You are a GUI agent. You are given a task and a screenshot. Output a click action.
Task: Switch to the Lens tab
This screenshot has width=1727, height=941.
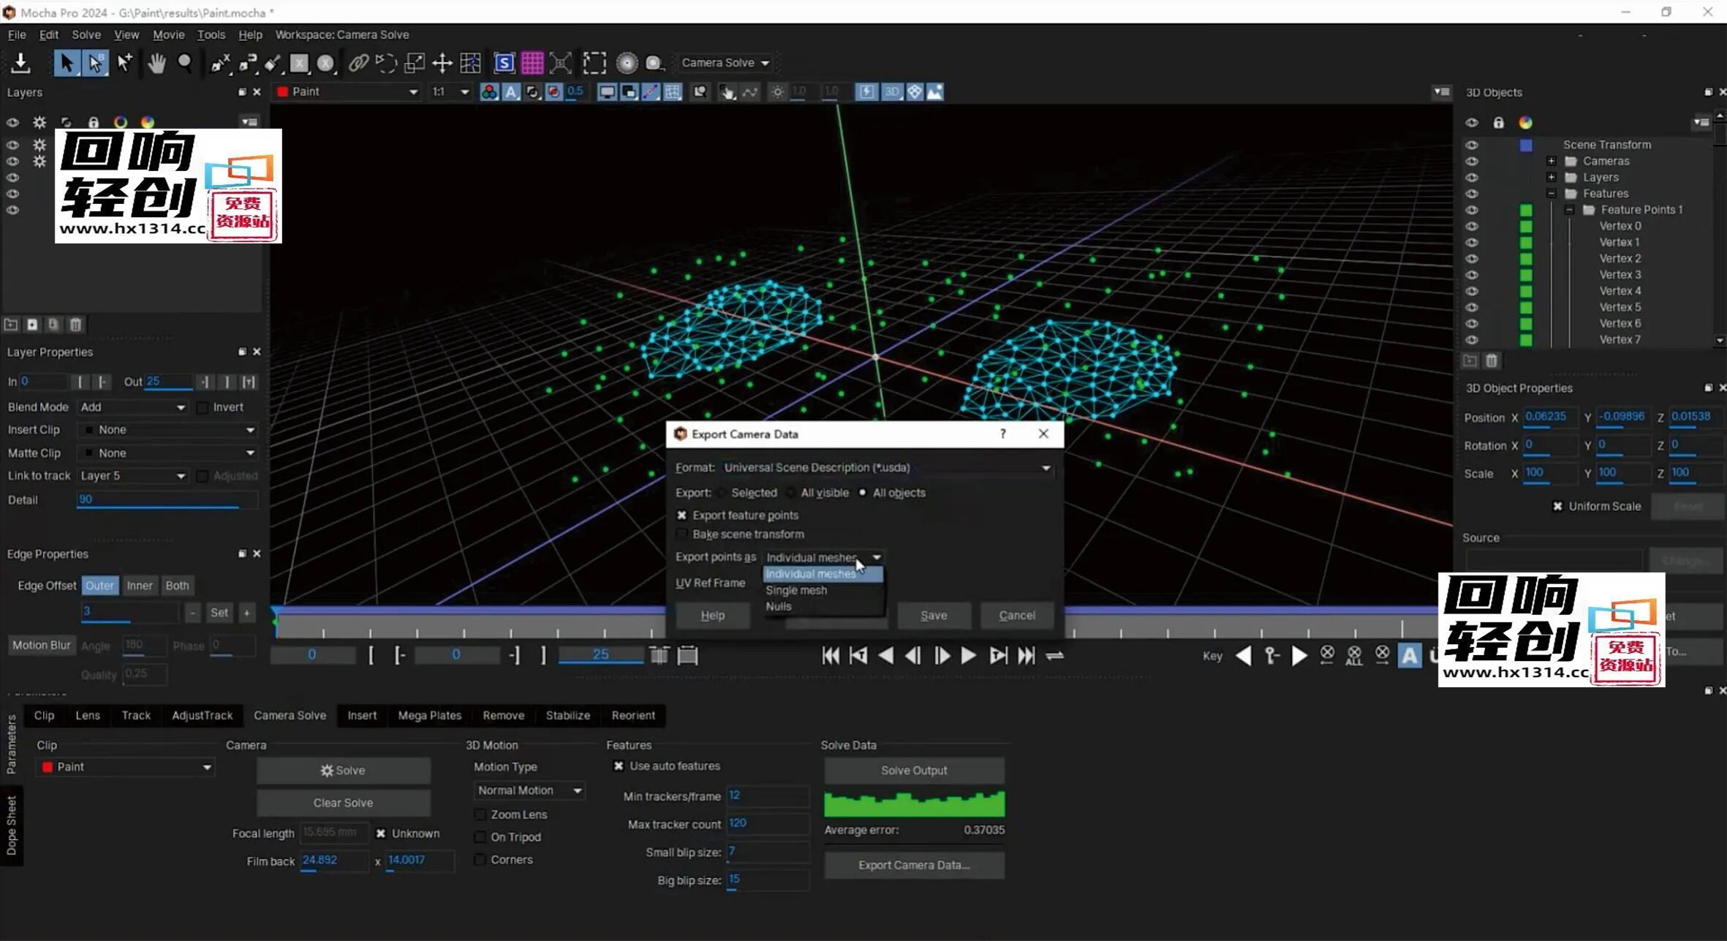click(88, 715)
